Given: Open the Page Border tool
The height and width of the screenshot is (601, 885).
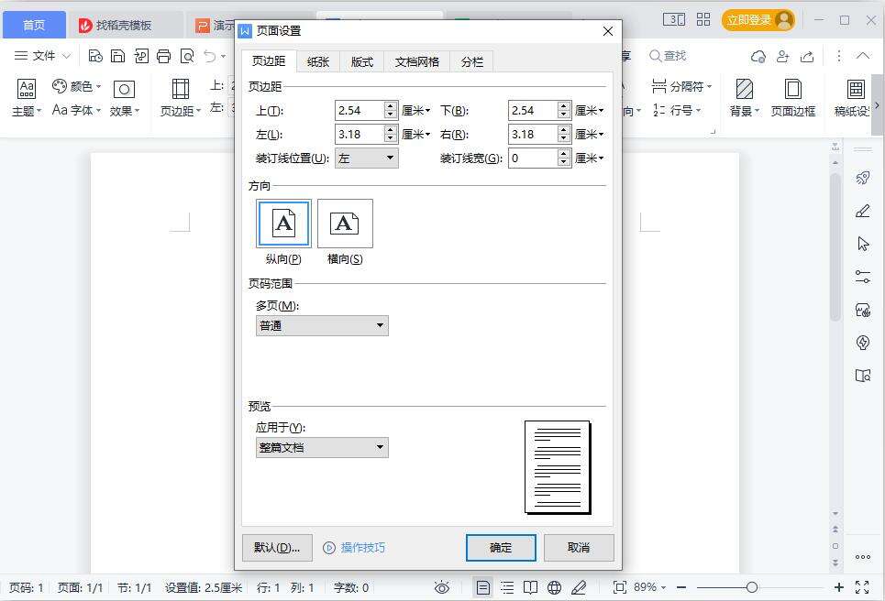Looking at the screenshot, I should coord(792,97).
